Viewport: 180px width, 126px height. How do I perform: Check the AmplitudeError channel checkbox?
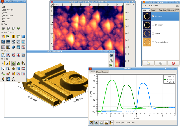tap(153, 42)
